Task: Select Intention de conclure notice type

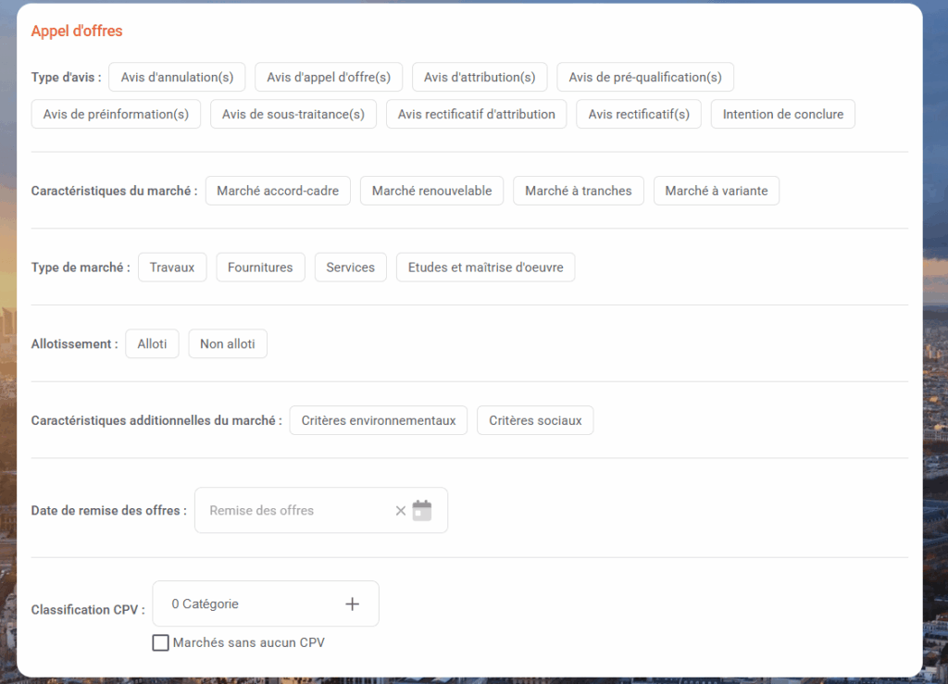Action: click(x=783, y=114)
